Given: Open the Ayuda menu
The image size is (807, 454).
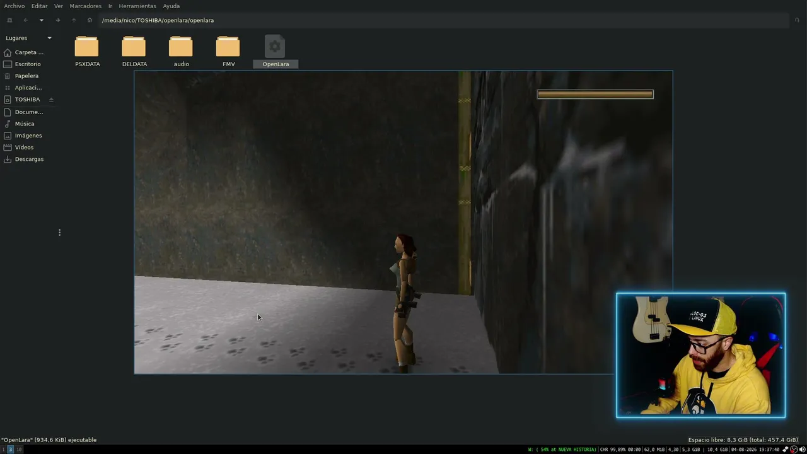Looking at the screenshot, I should (171, 6).
